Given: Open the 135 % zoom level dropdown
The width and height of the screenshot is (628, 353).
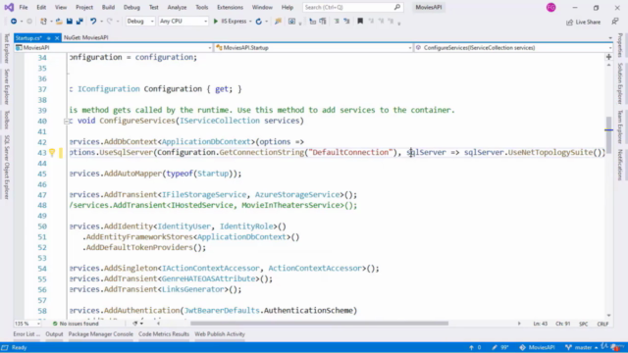Looking at the screenshot, I should pos(27,324).
